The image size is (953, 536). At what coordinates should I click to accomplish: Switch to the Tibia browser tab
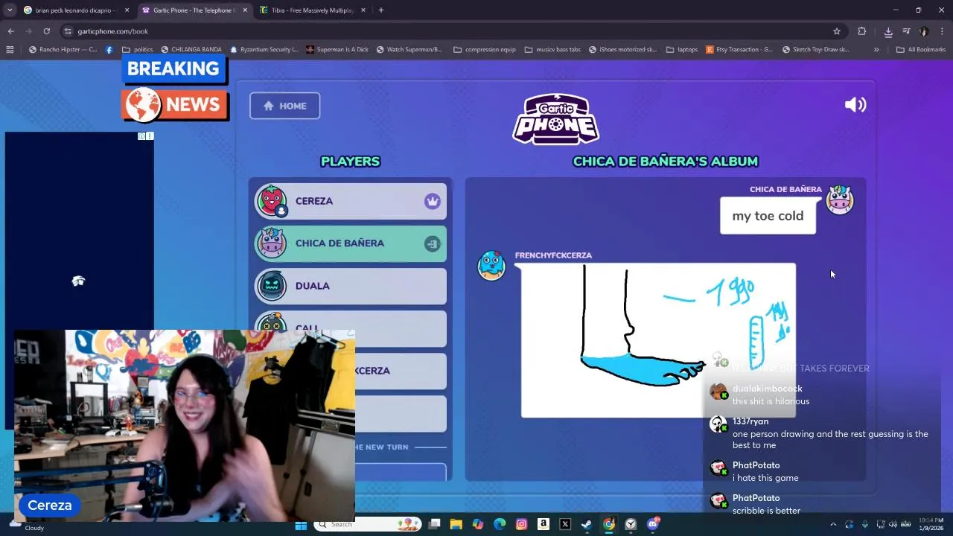313,10
